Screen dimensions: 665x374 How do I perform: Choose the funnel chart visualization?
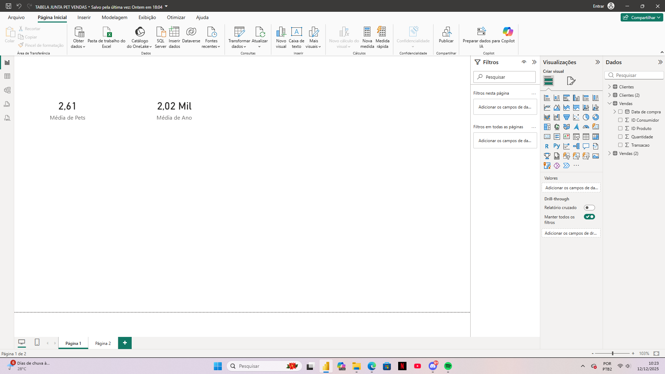click(566, 117)
